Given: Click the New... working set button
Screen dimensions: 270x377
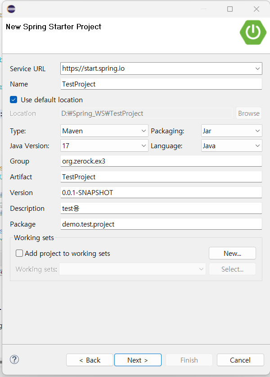Looking at the screenshot, I should [232, 253].
